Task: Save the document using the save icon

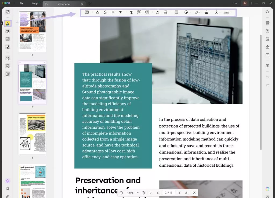Action: pyautogui.click(x=267, y=66)
